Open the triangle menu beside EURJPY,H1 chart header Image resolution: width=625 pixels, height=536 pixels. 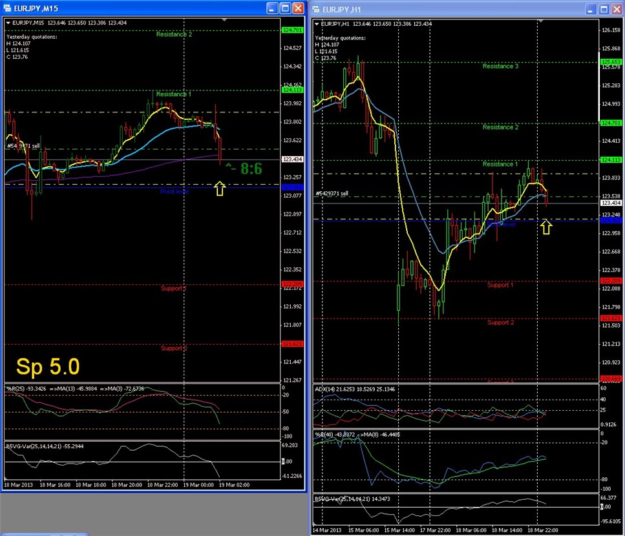317,24
